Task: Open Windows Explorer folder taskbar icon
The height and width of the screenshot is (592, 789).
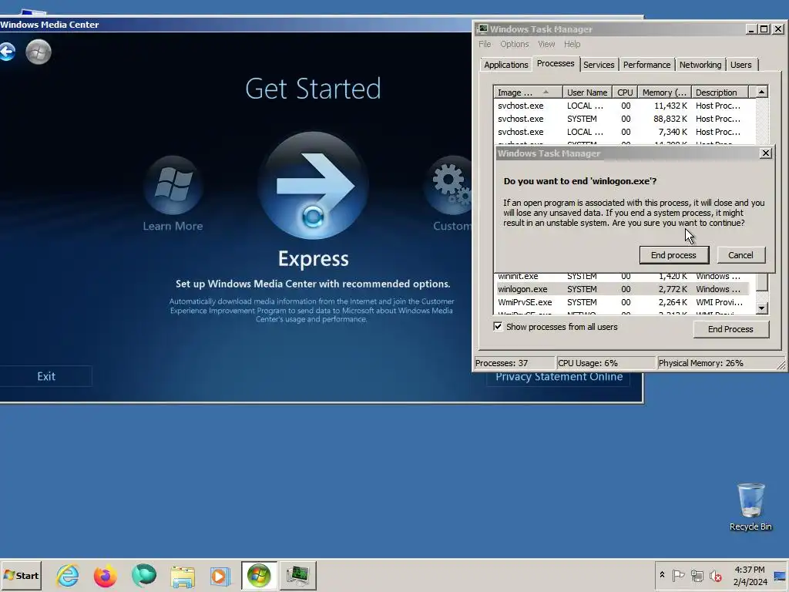Action: (x=182, y=576)
